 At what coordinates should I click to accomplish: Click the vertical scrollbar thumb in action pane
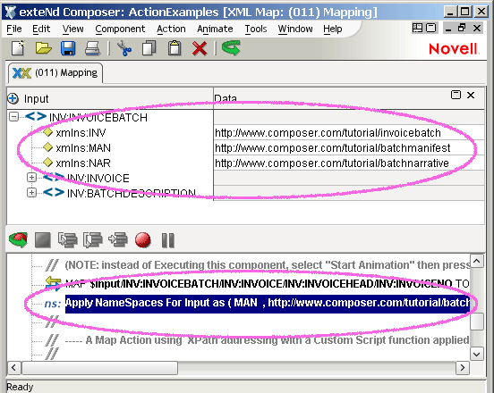point(477,321)
